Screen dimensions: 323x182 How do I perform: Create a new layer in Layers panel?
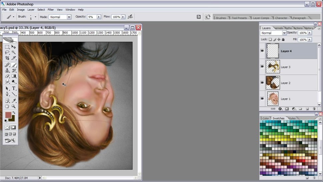point(307,109)
